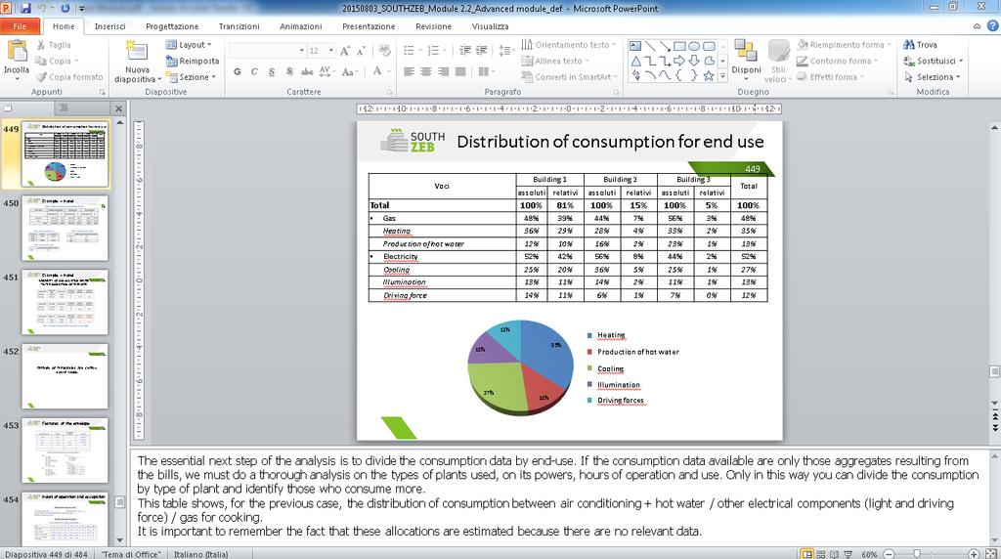The image size is (1001, 559).
Task: Expand the shapes gallery More arrow
Action: click(x=722, y=76)
